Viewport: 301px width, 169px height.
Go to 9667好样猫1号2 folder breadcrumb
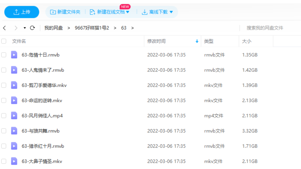click(x=92, y=28)
